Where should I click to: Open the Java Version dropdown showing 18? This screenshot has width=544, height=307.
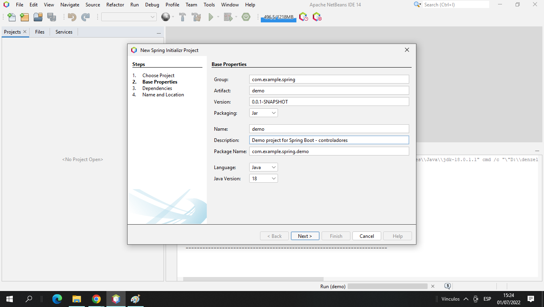(x=264, y=179)
